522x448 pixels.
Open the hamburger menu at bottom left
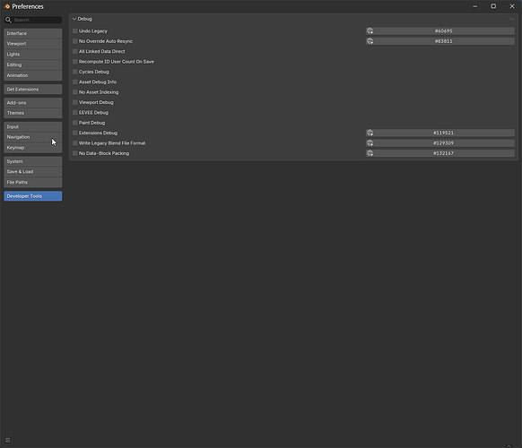[x=8, y=440]
